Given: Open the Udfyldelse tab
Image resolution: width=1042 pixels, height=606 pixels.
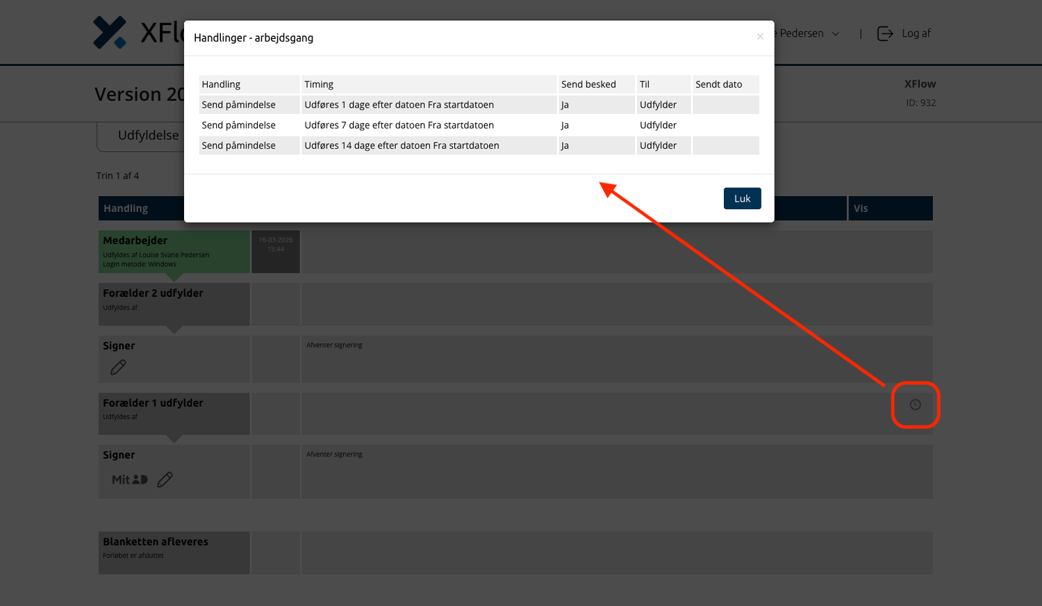Looking at the screenshot, I should click(148, 135).
